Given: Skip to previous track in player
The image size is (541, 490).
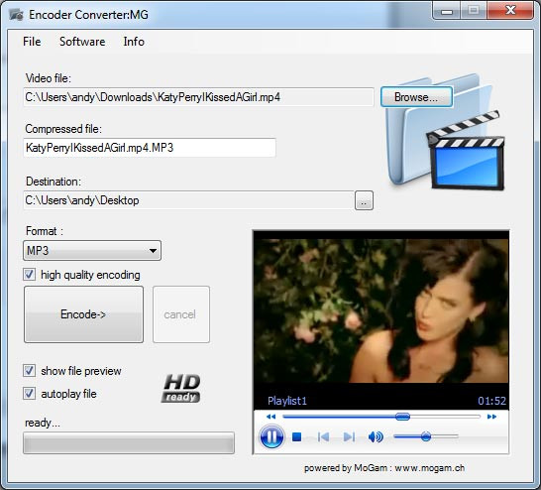Looking at the screenshot, I should 323,437.
